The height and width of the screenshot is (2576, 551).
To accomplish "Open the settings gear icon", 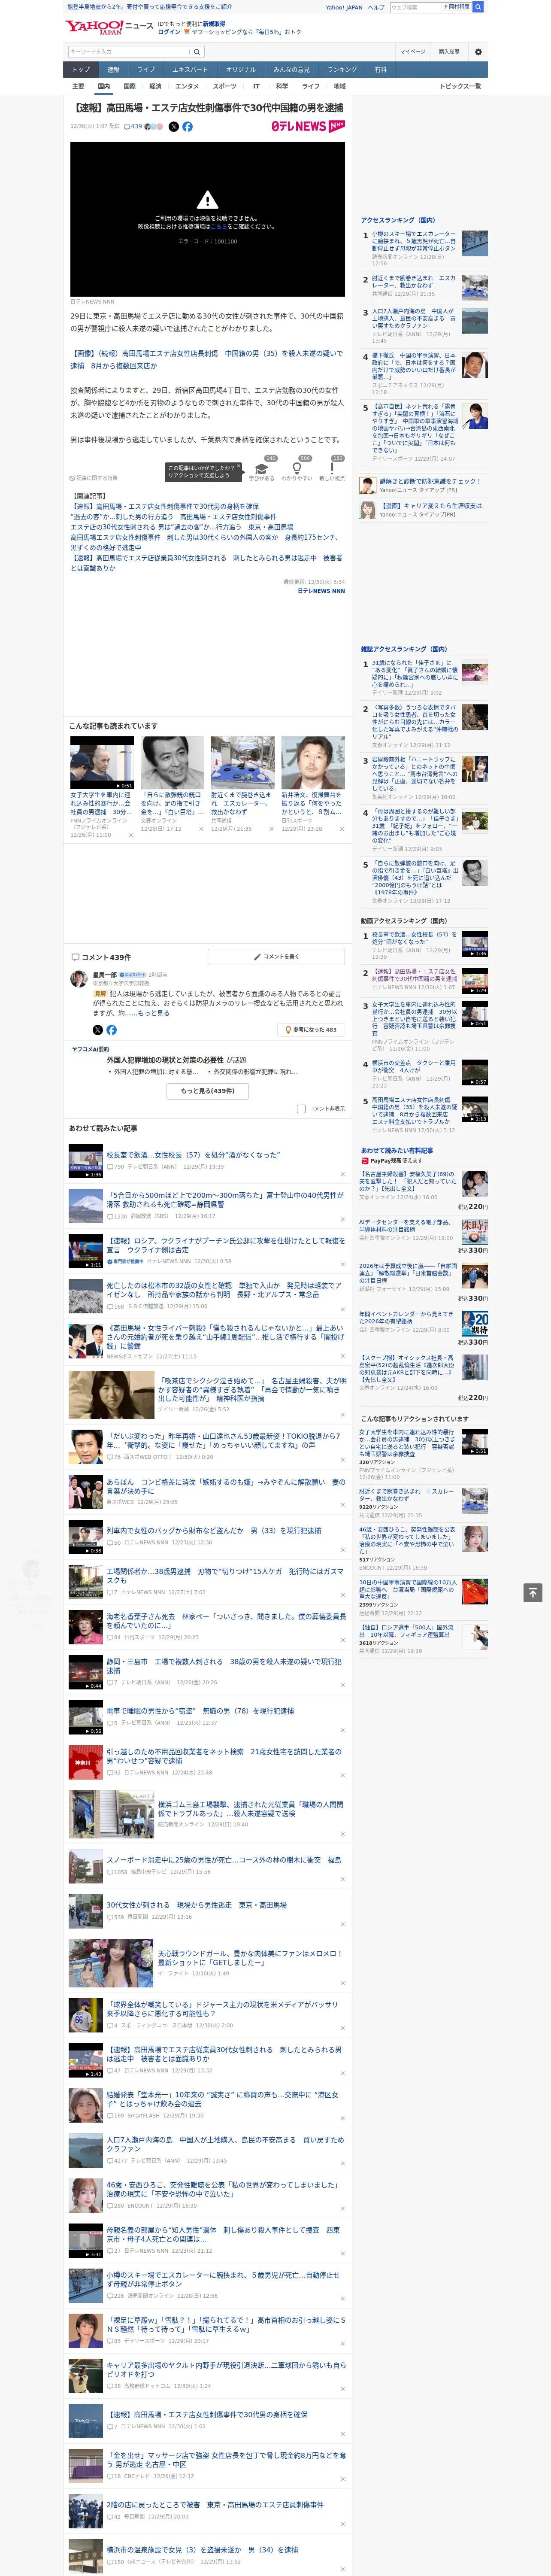I will [x=478, y=51].
